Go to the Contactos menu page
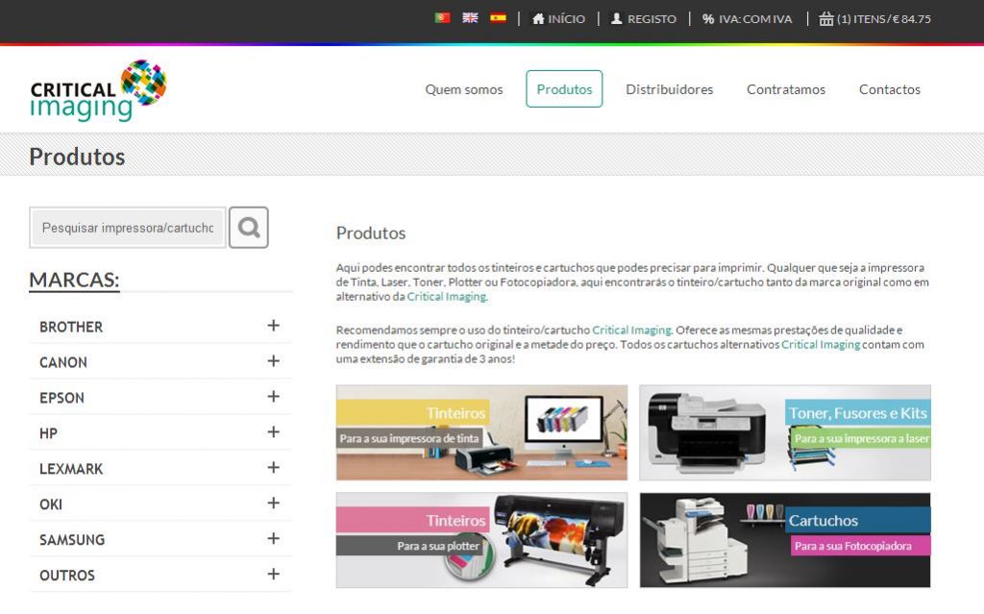 click(x=889, y=89)
